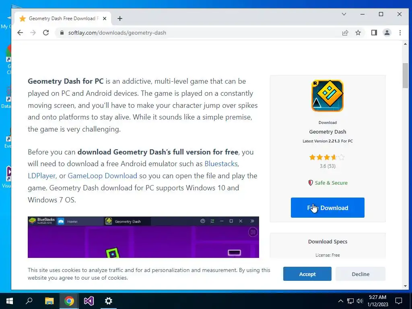The height and width of the screenshot is (309, 412).
Task: Open the Bluestacks link
Action: click(221, 164)
